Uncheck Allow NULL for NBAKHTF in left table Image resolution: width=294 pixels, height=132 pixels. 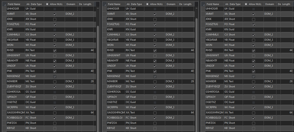click(x=55, y=61)
